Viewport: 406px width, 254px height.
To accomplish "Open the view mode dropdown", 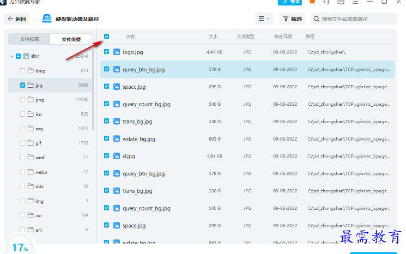I will (x=263, y=19).
